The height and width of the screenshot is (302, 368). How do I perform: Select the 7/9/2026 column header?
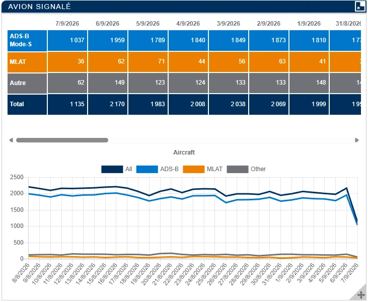click(x=67, y=24)
